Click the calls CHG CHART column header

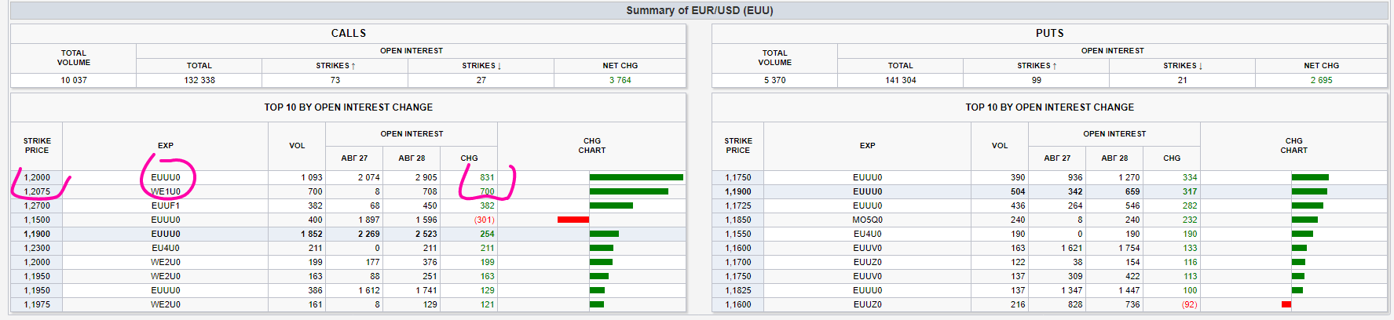[x=592, y=146]
